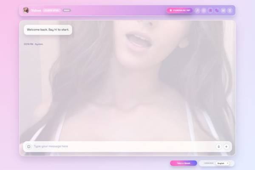Screen dimensions: 255x170
Task: Click the trash can icon to delete chat
Action: pos(230,10)
